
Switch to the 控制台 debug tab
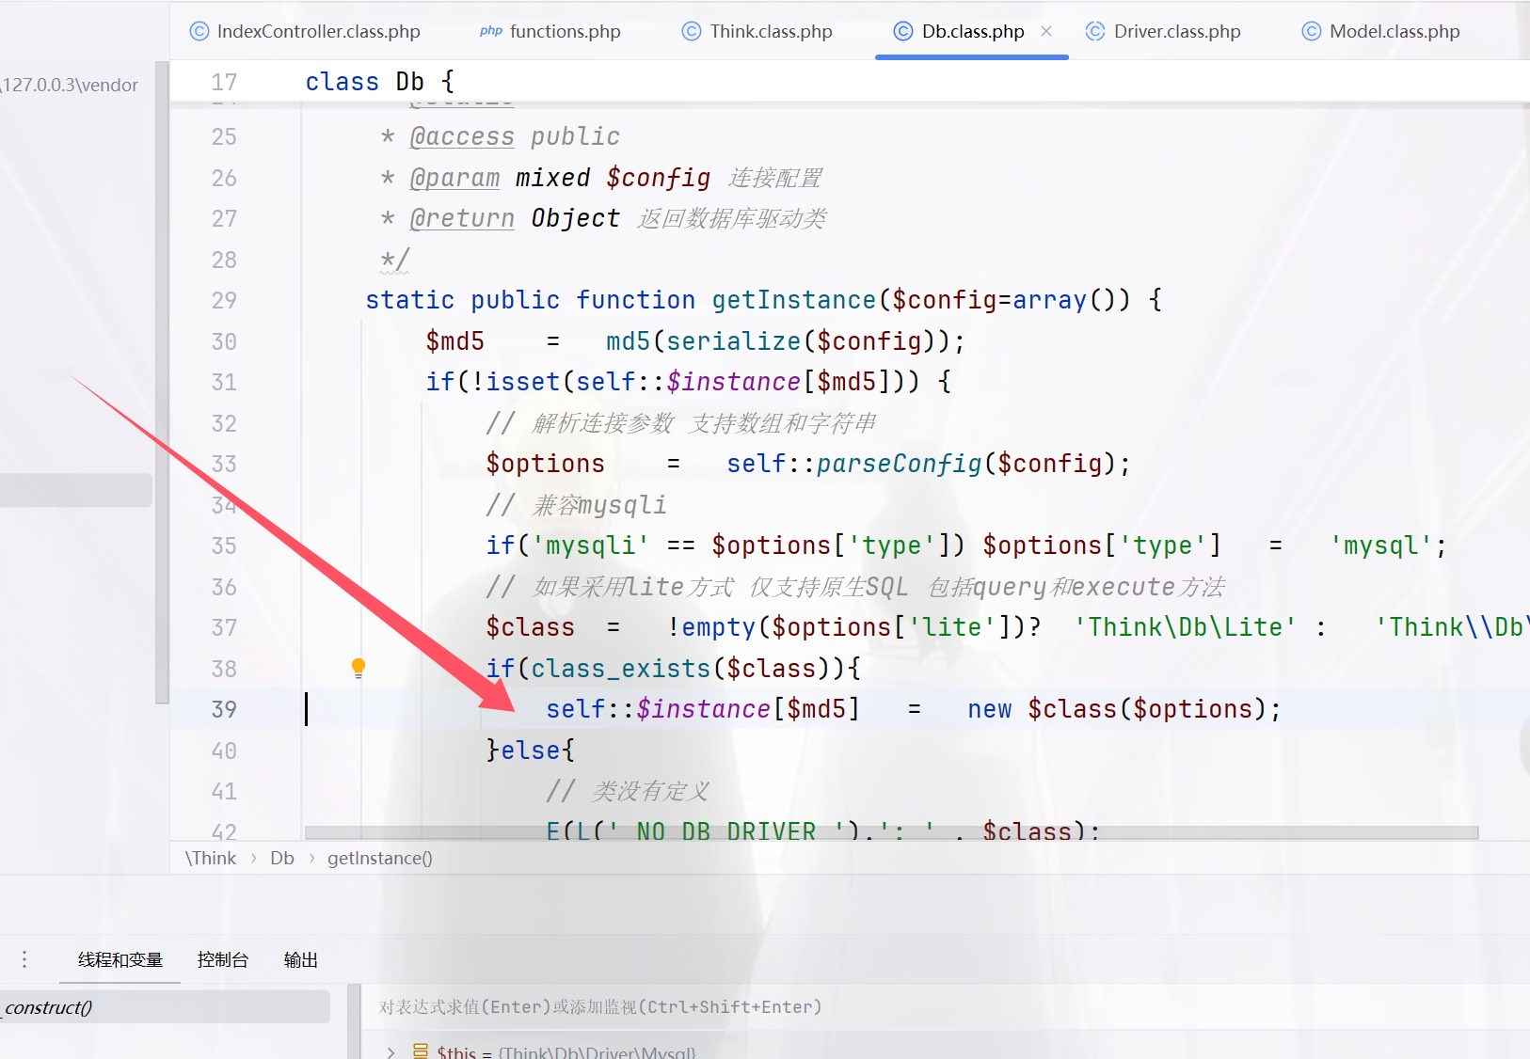223,959
